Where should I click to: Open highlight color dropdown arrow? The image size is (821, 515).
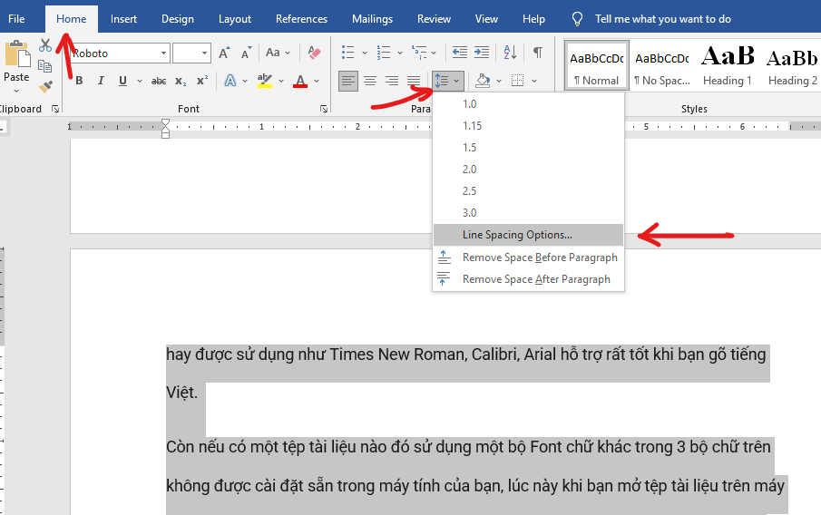(280, 81)
